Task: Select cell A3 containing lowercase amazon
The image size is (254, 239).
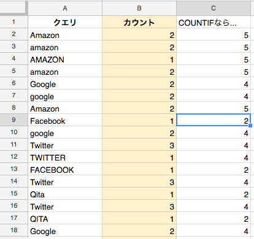Action: (x=65, y=47)
